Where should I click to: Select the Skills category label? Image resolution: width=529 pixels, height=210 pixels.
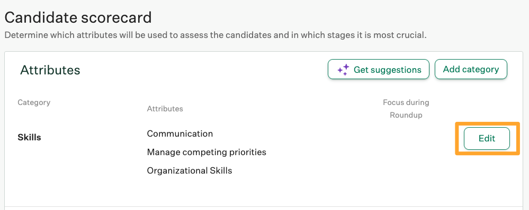click(x=29, y=137)
